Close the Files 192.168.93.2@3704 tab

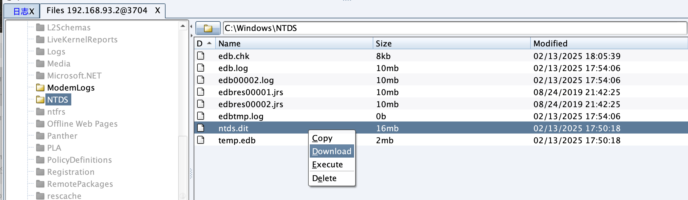[x=157, y=11]
